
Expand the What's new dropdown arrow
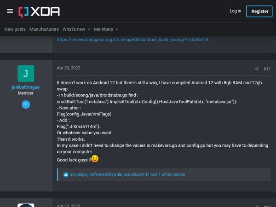pos(89,29)
